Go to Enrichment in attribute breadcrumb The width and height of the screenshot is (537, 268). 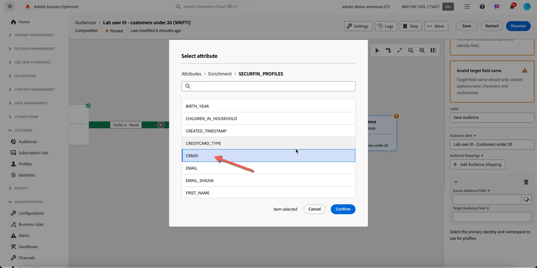(x=220, y=74)
